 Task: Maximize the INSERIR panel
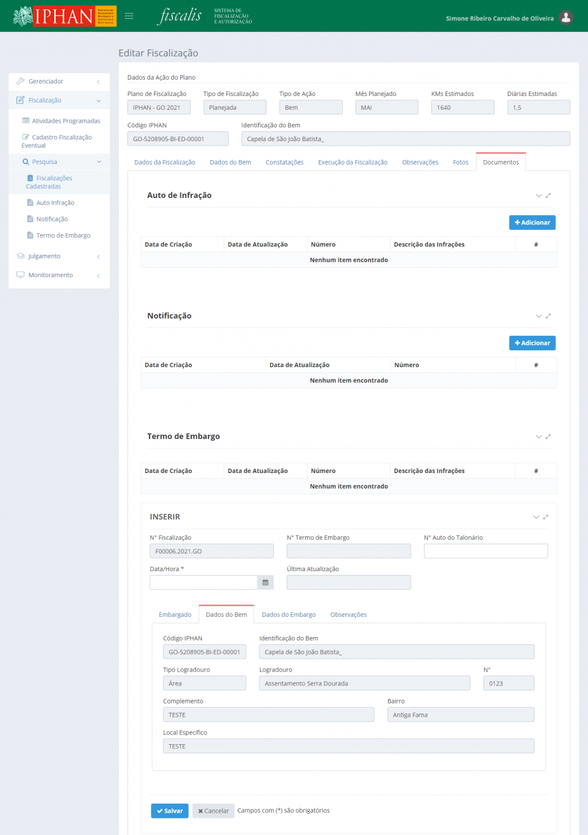coord(546,517)
